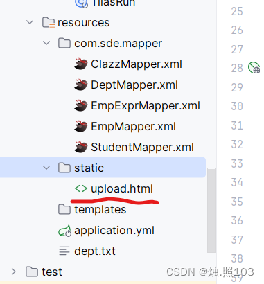
Task: Click the test folder icon
Action: [x=32, y=272]
